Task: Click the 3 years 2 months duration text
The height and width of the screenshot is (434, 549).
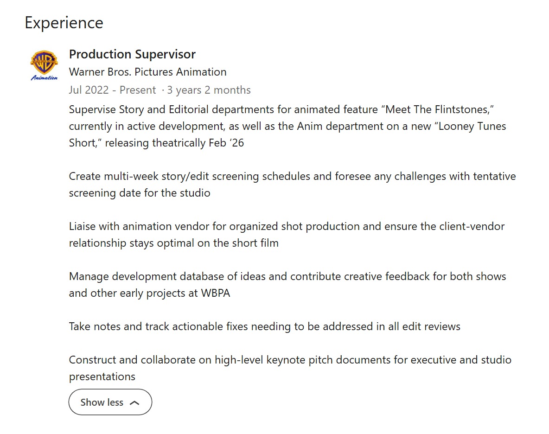Action: click(209, 90)
